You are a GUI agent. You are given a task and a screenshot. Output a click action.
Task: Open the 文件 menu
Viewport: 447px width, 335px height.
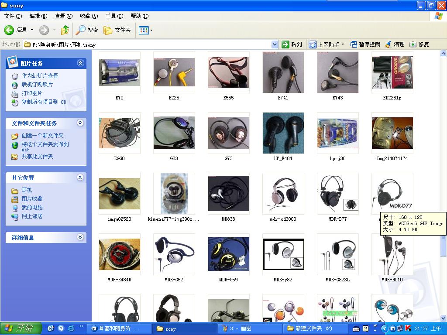13,16
